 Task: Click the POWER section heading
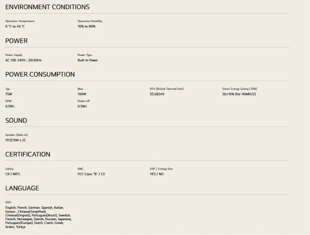pyautogui.click(x=16, y=41)
